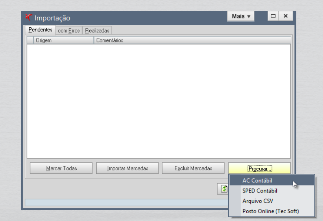
Task: Open the Mais dropdown menu
Action: click(x=241, y=16)
